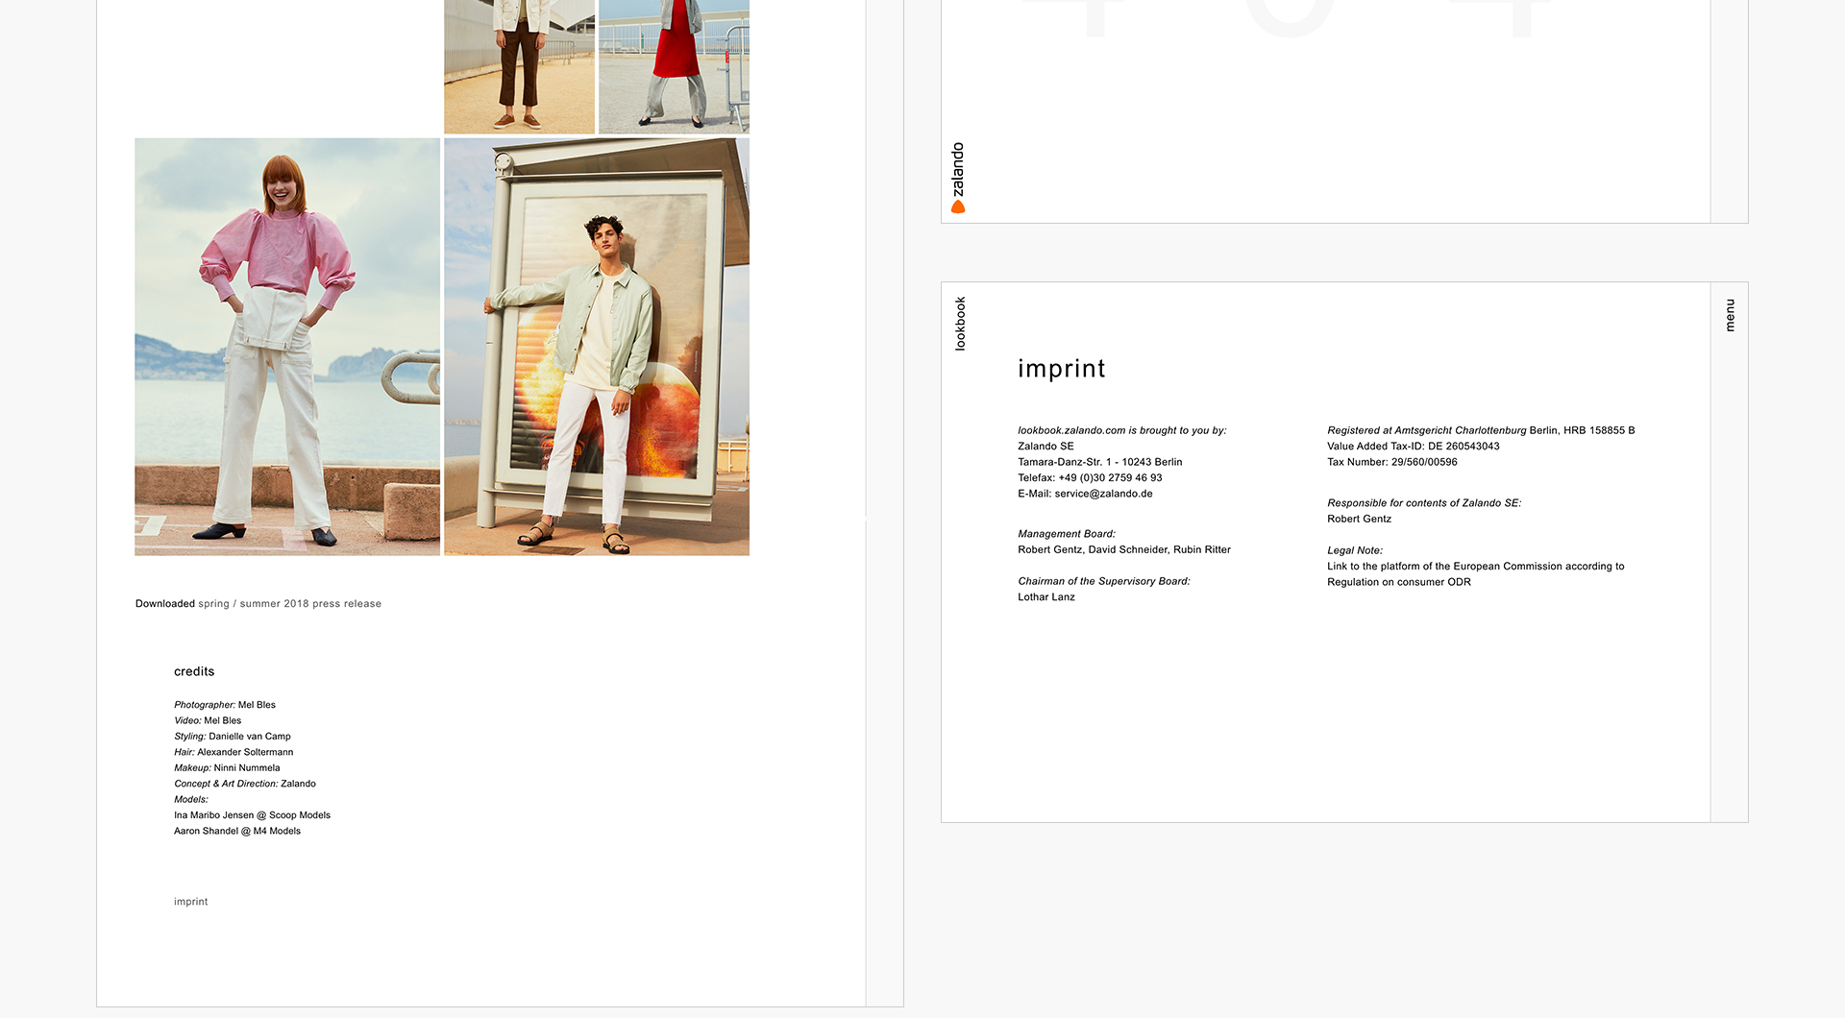1845x1018 pixels.
Task: Click spring / summer 2018 press release link
Action: 289,604
